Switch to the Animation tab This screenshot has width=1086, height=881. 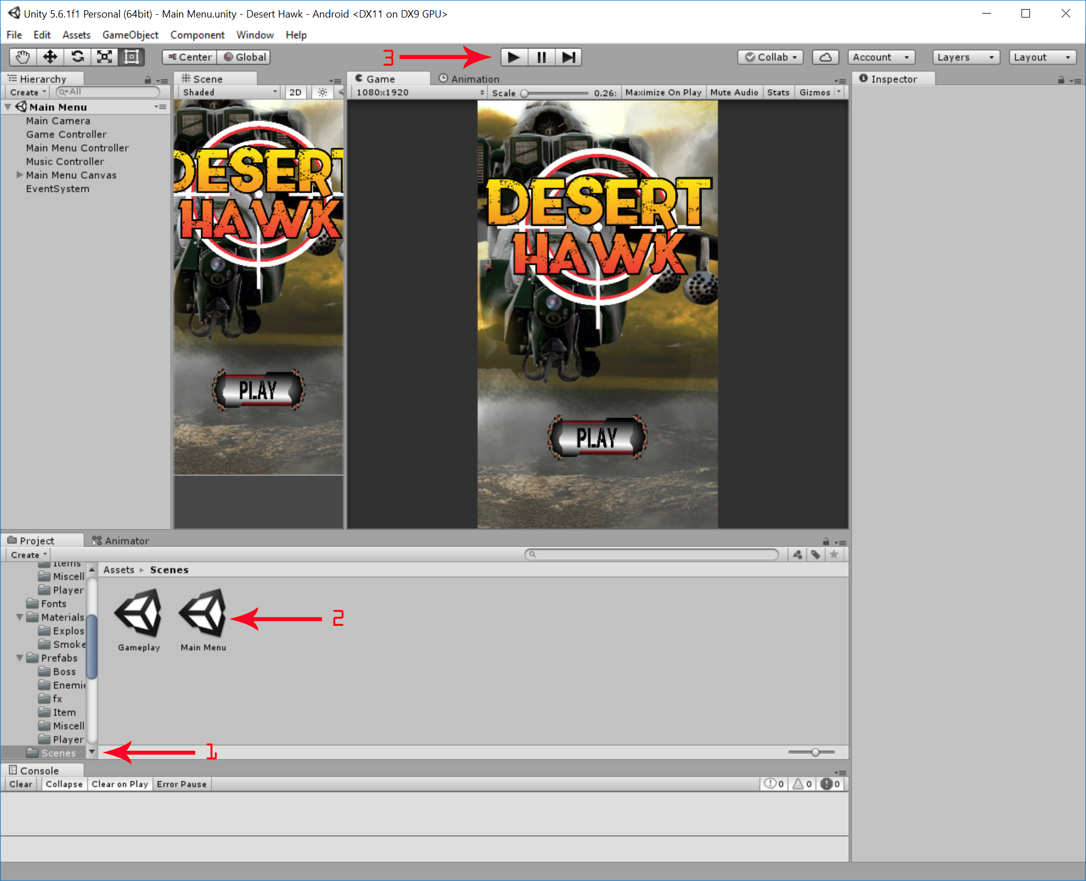pos(469,79)
